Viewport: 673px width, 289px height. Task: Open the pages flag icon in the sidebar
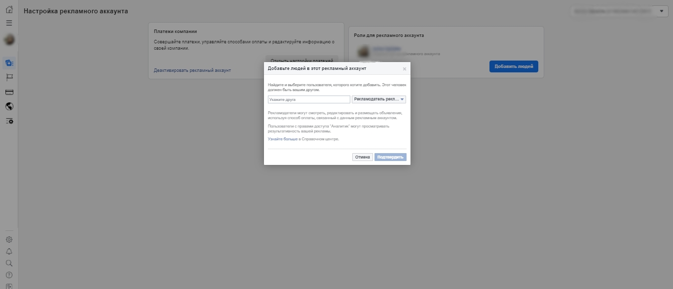click(x=9, y=77)
